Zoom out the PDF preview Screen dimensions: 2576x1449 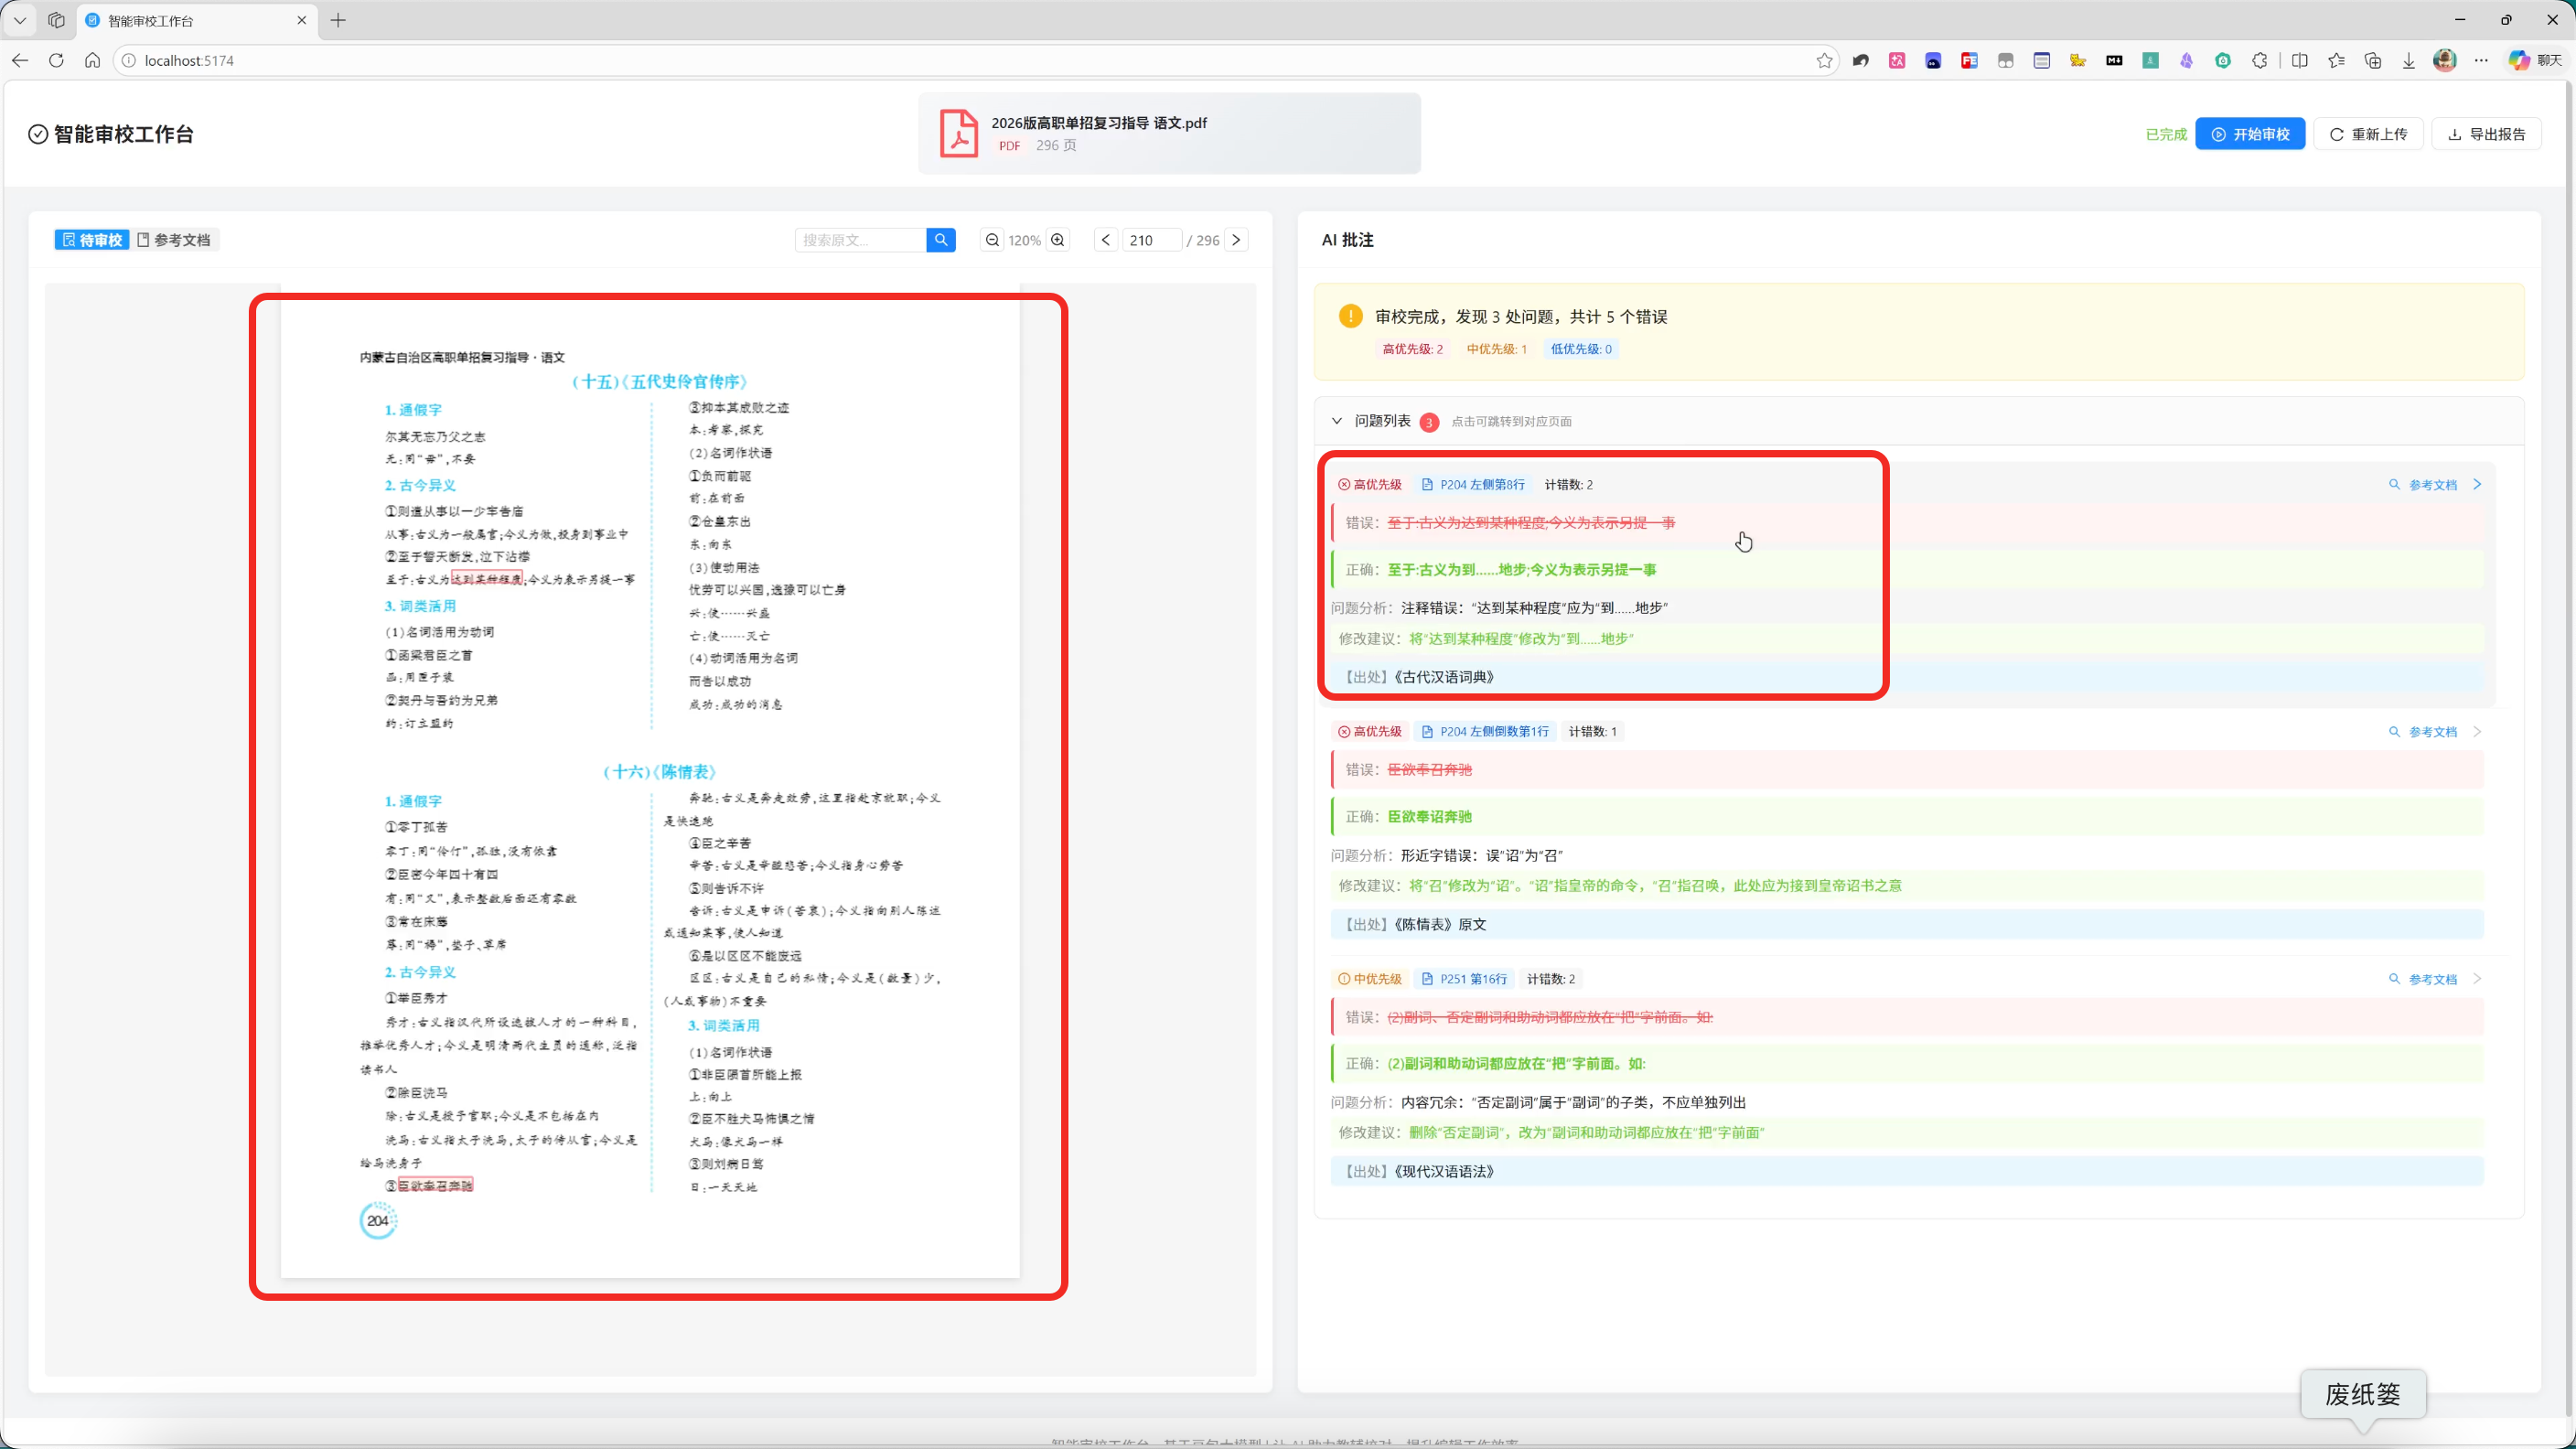[x=992, y=240]
